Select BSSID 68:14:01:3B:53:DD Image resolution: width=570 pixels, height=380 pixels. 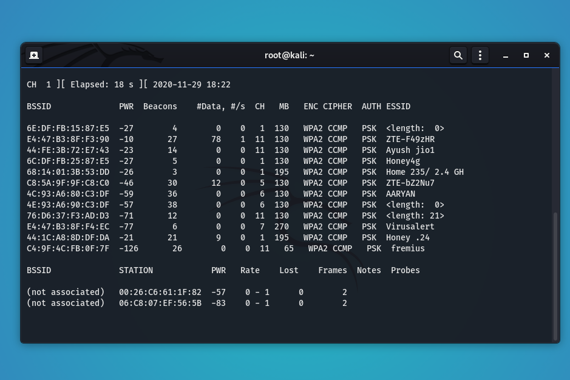point(68,172)
